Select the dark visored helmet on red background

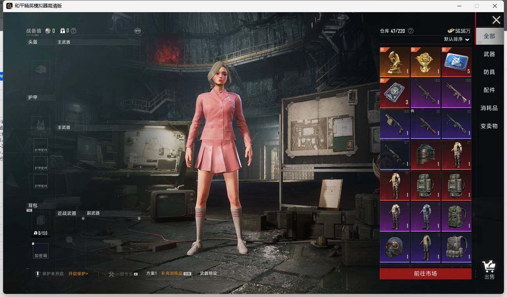click(425, 155)
